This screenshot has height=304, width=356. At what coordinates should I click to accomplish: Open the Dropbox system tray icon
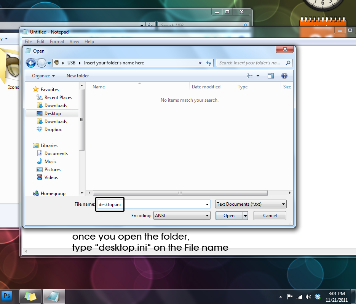318,296
